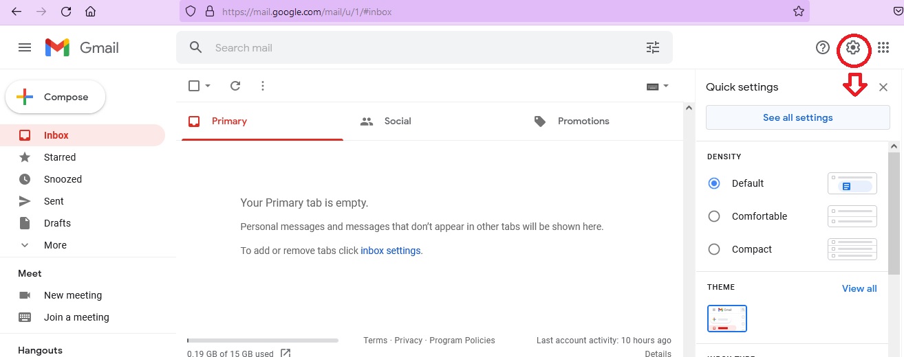Click the Join a meeting keyboard icon
The width and height of the screenshot is (904, 357).
pos(25,317)
